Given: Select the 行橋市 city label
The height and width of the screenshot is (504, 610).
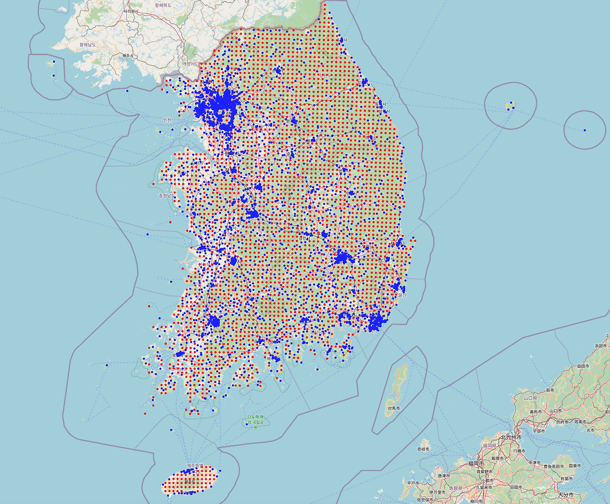Looking at the screenshot, I should click(x=519, y=451).
